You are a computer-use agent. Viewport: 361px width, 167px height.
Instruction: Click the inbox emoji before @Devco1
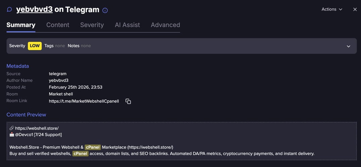(12, 134)
